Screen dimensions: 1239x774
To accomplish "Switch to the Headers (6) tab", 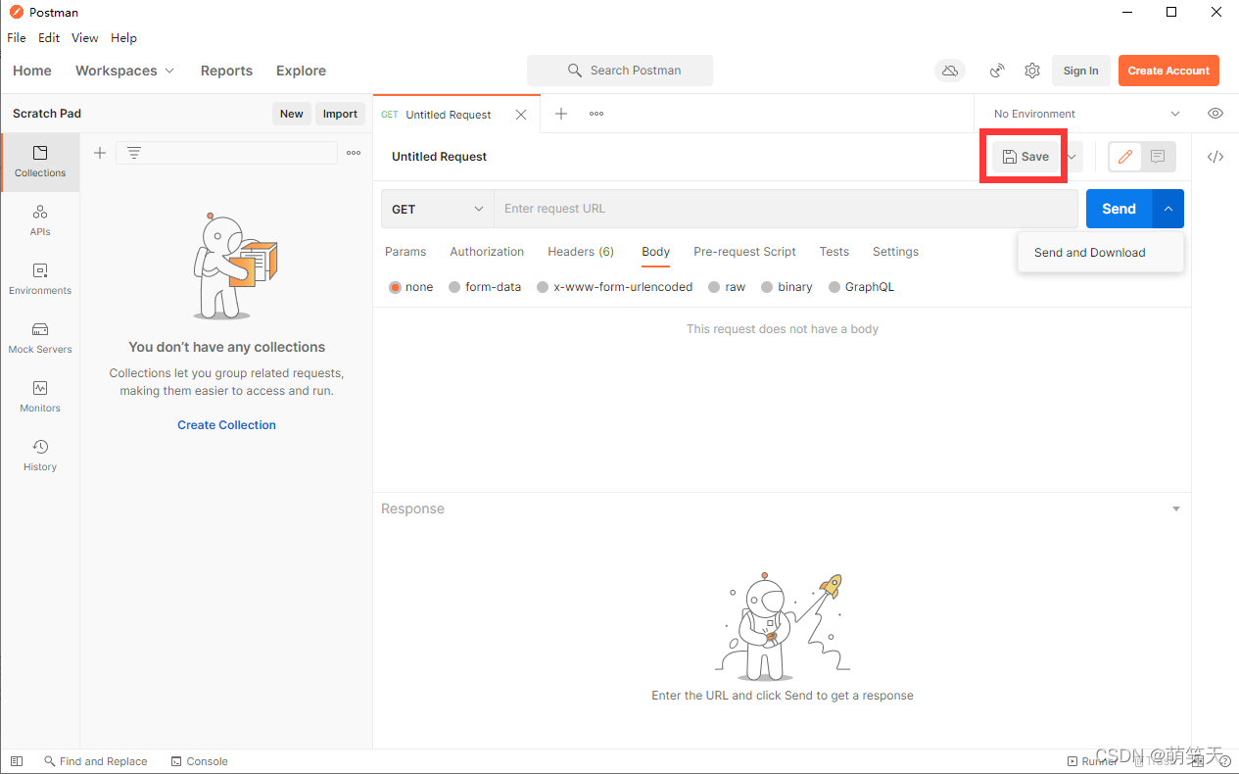I will (581, 252).
